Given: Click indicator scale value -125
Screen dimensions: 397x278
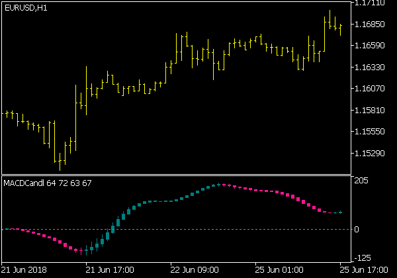Looking at the screenshot, I should 363,258.
